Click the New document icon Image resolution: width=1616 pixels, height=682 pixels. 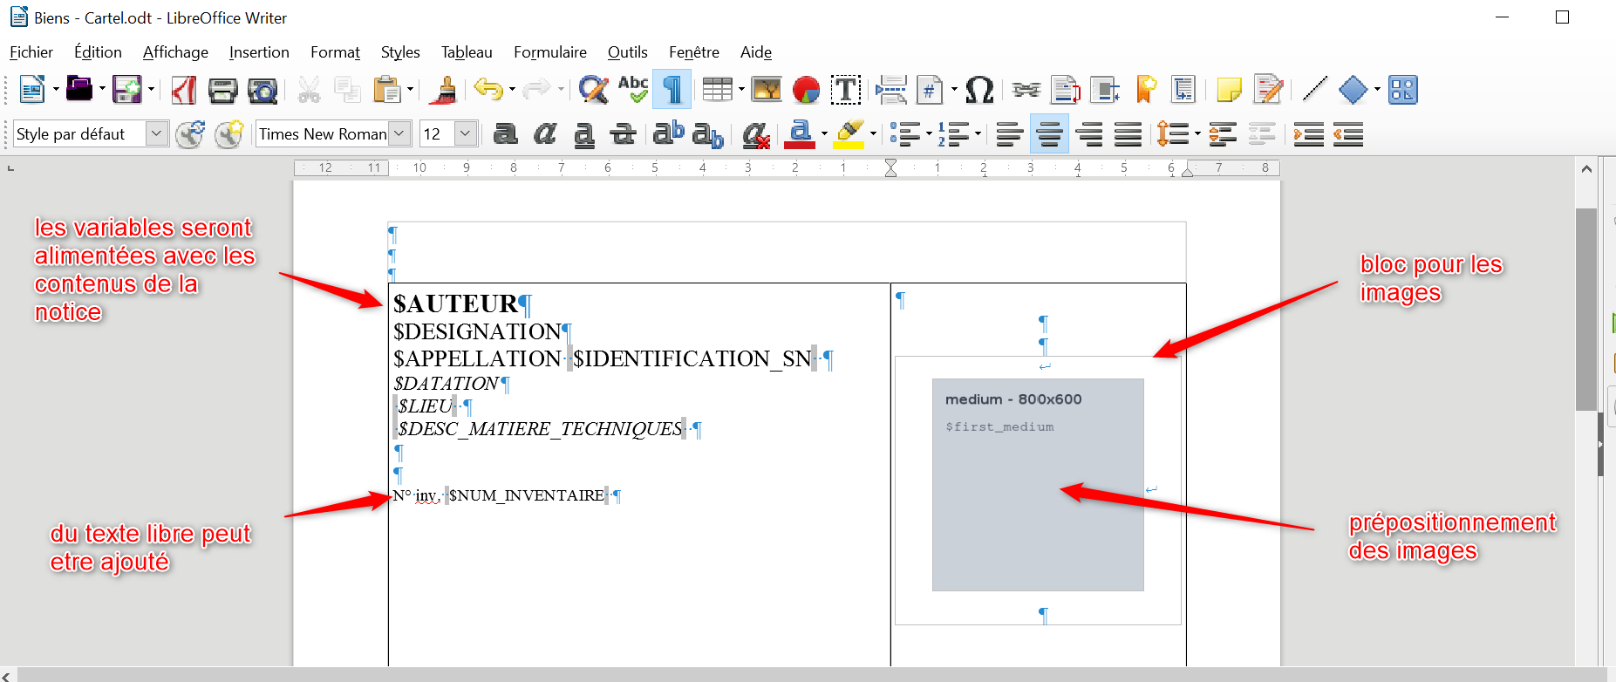[32, 89]
